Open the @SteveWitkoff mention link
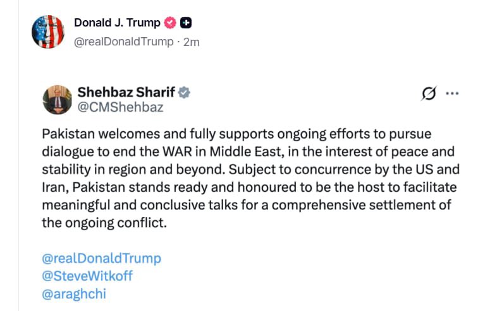Screen dimensions: 478x311 (x=87, y=276)
